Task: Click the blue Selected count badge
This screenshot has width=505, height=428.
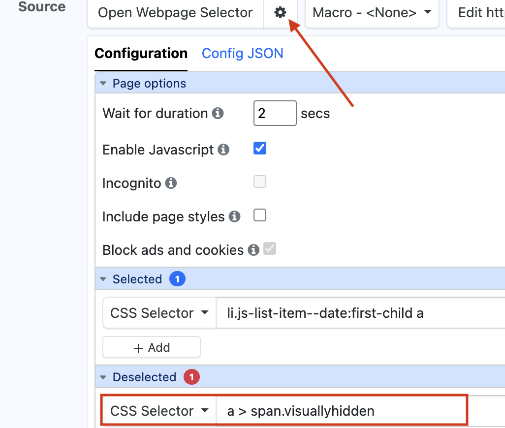Action: (x=177, y=279)
